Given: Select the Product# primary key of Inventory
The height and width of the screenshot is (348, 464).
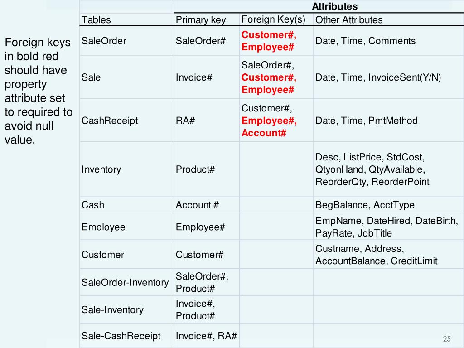Looking at the screenshot, I should (195, 169).
